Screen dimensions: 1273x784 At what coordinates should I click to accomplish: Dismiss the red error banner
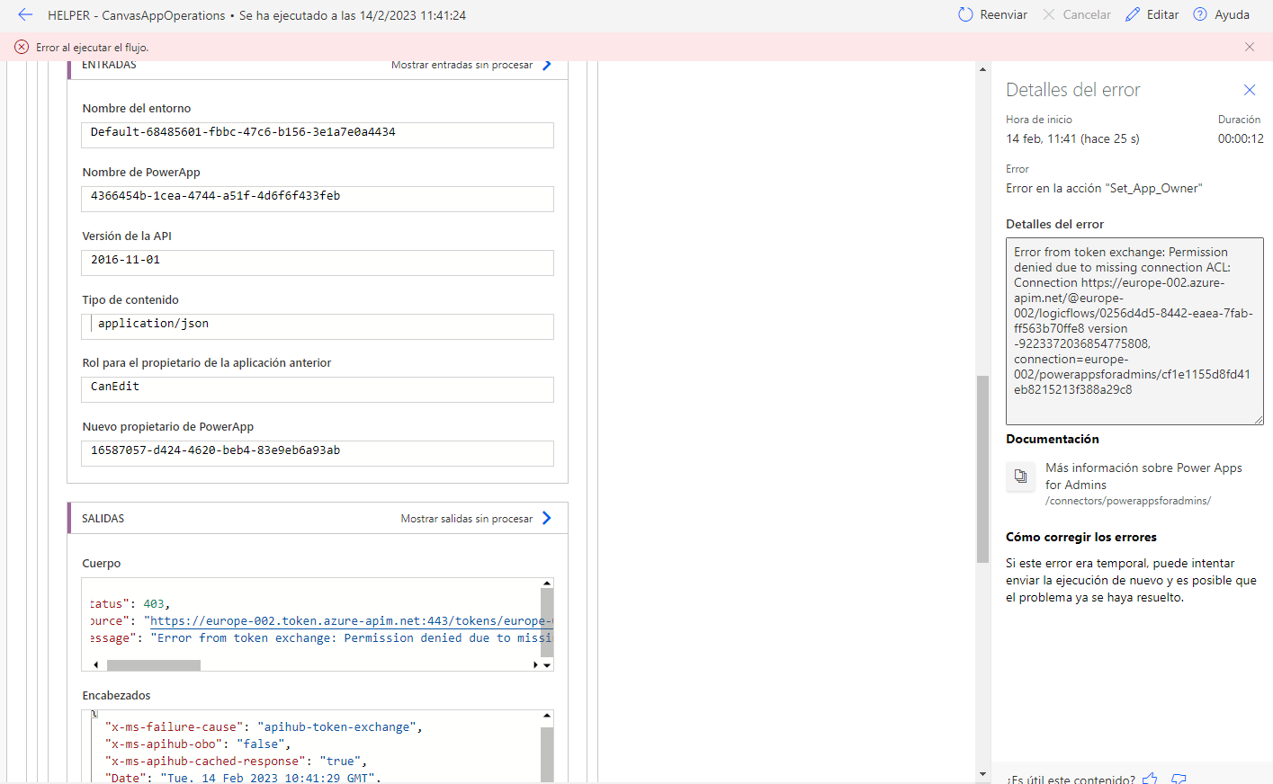[x=1250, y=47]
